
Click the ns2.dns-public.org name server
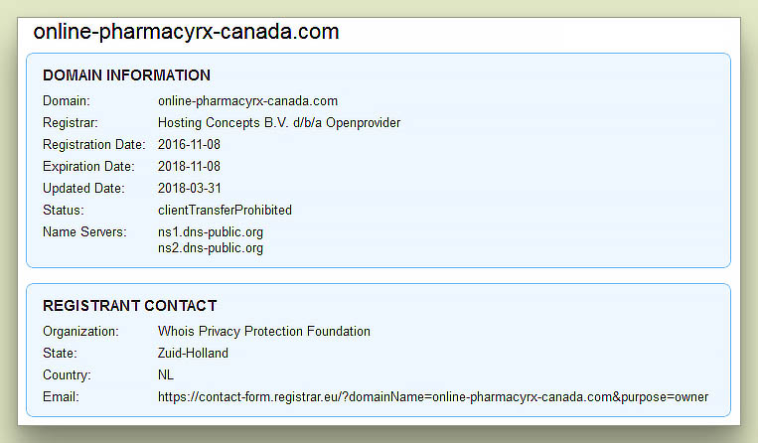pyautogui.click(x=211, y=248)
